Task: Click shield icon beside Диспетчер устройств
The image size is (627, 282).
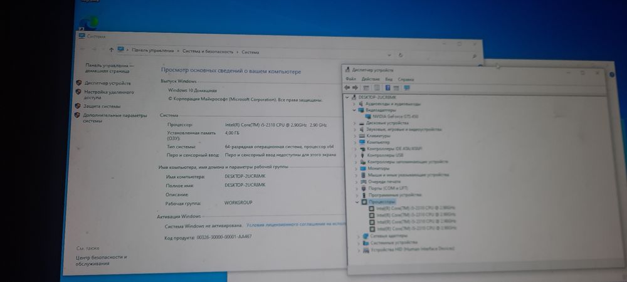Action: click(78, 83)
